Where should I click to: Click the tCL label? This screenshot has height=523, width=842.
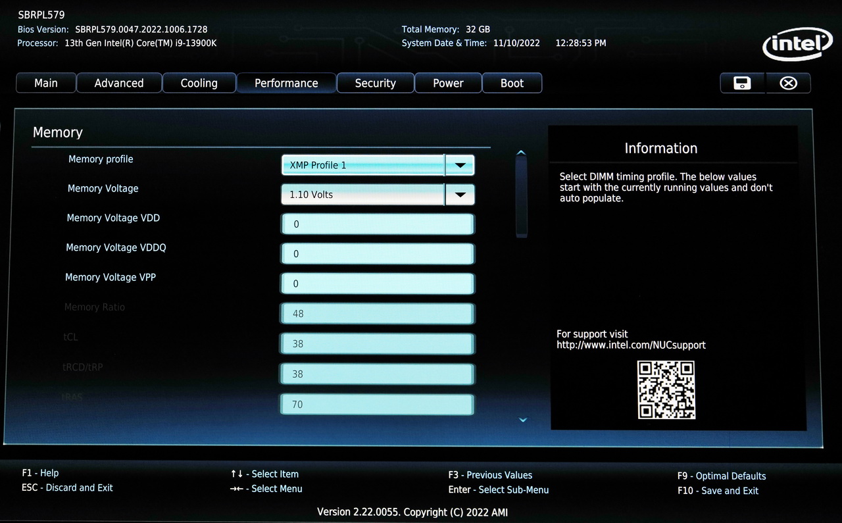tap(70, 337)
